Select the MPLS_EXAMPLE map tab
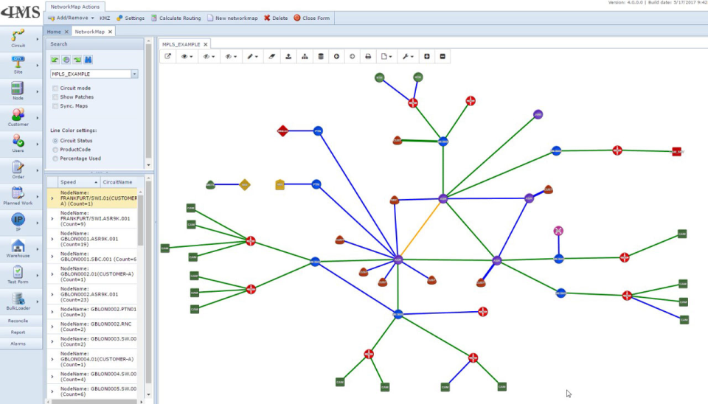 click(x=181, y=44)
